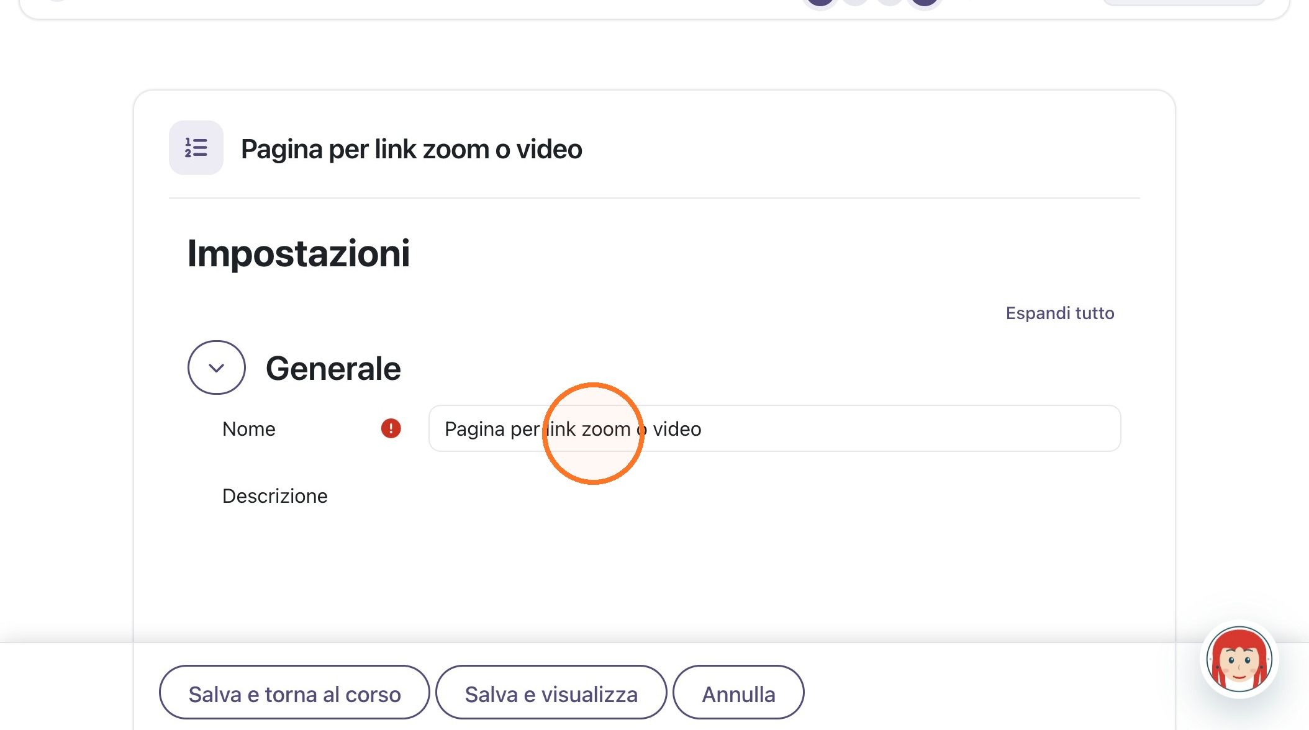The height and width of the screenshot is (730, 1309).
Task: Click the Descrizione label
Action: coord(274,496)
